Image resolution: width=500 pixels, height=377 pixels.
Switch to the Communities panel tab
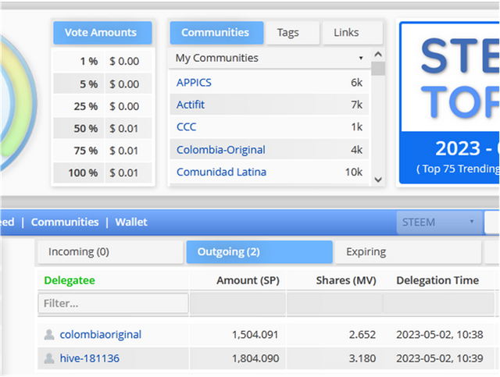[x=216, y=33]
